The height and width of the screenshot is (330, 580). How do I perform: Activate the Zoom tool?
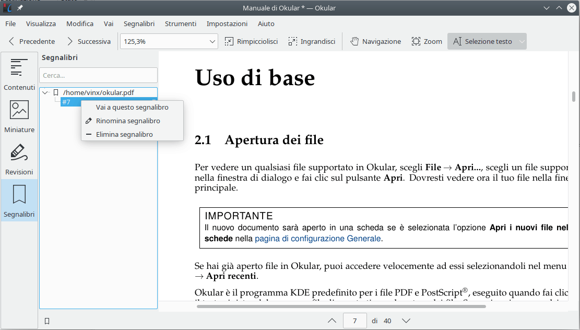[x=427, y=41]
